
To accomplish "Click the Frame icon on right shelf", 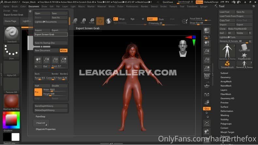I will click(207, 123).
